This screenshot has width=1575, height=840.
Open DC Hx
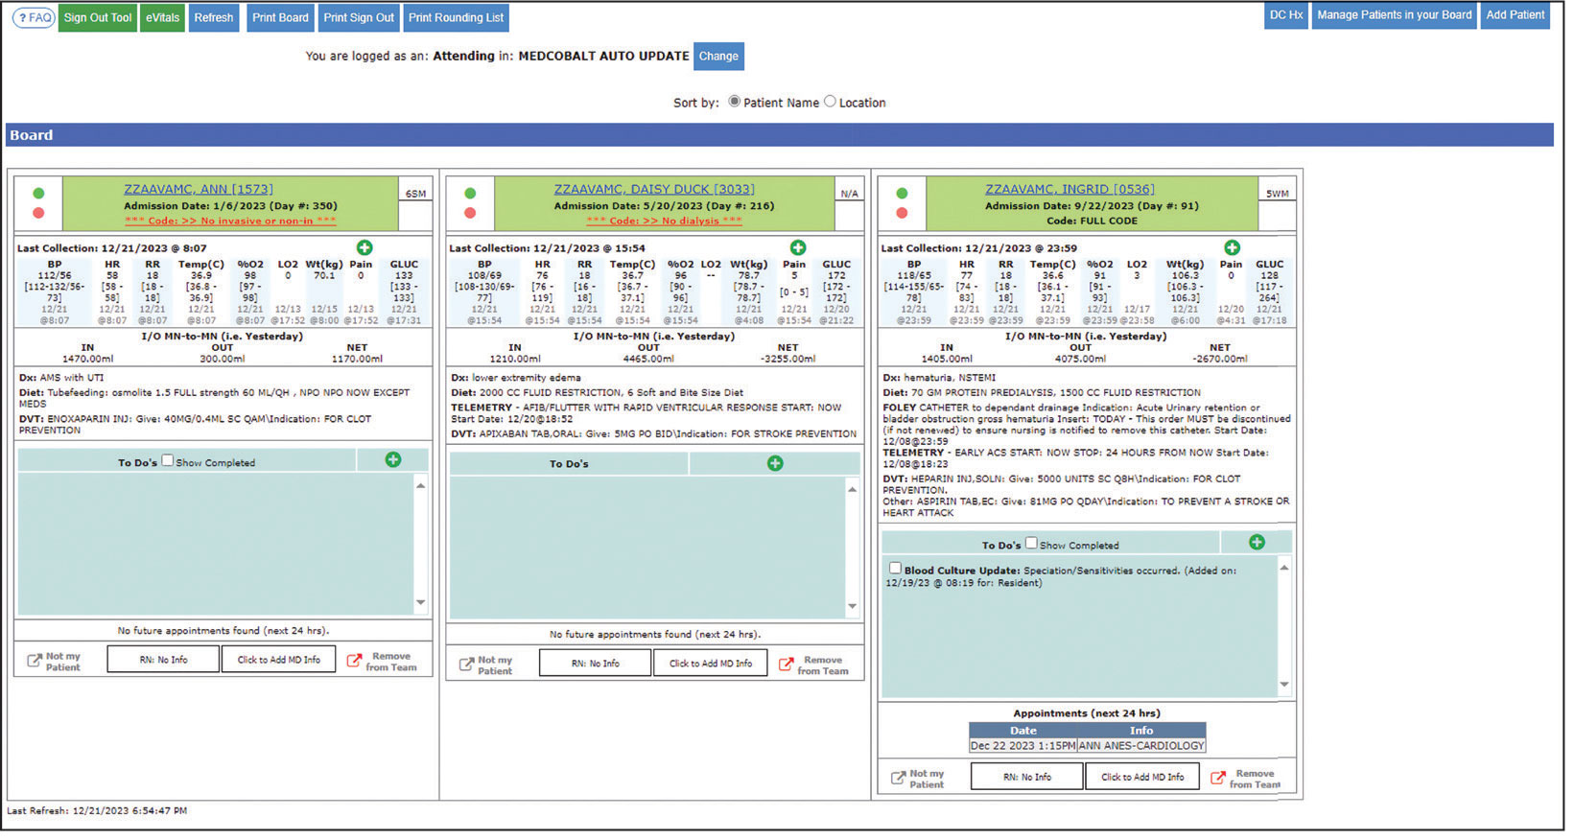pyautogui.click(x=1286, y=15)
